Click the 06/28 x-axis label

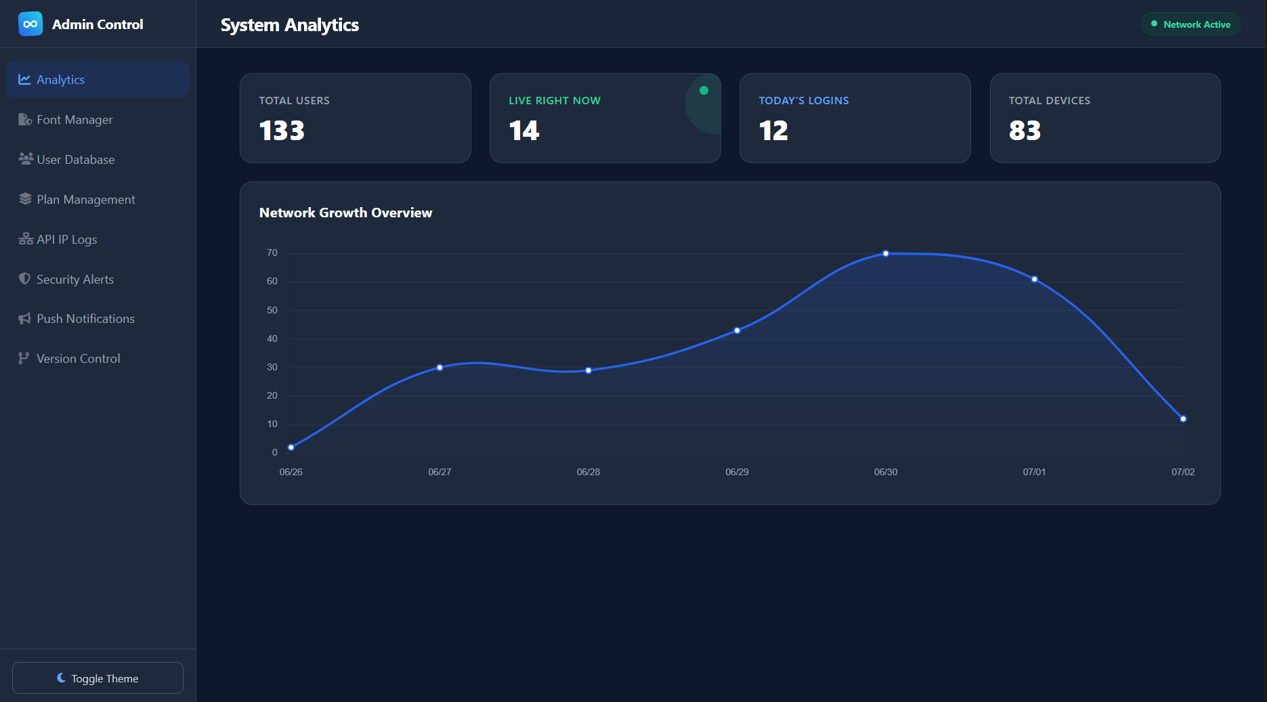click(x=588, y=472)
